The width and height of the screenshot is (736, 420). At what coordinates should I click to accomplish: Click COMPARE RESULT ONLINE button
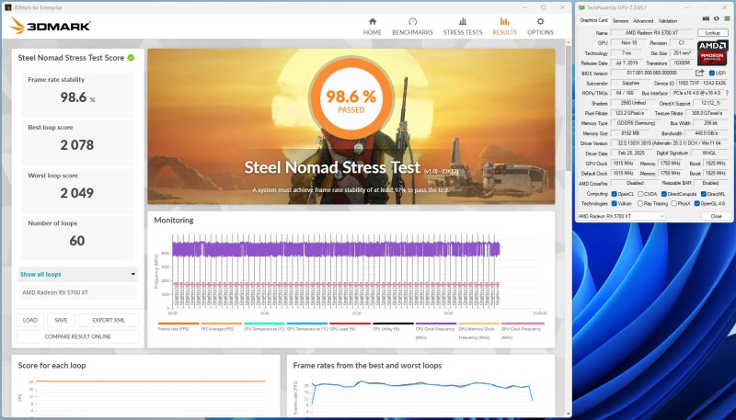[78, 336]
